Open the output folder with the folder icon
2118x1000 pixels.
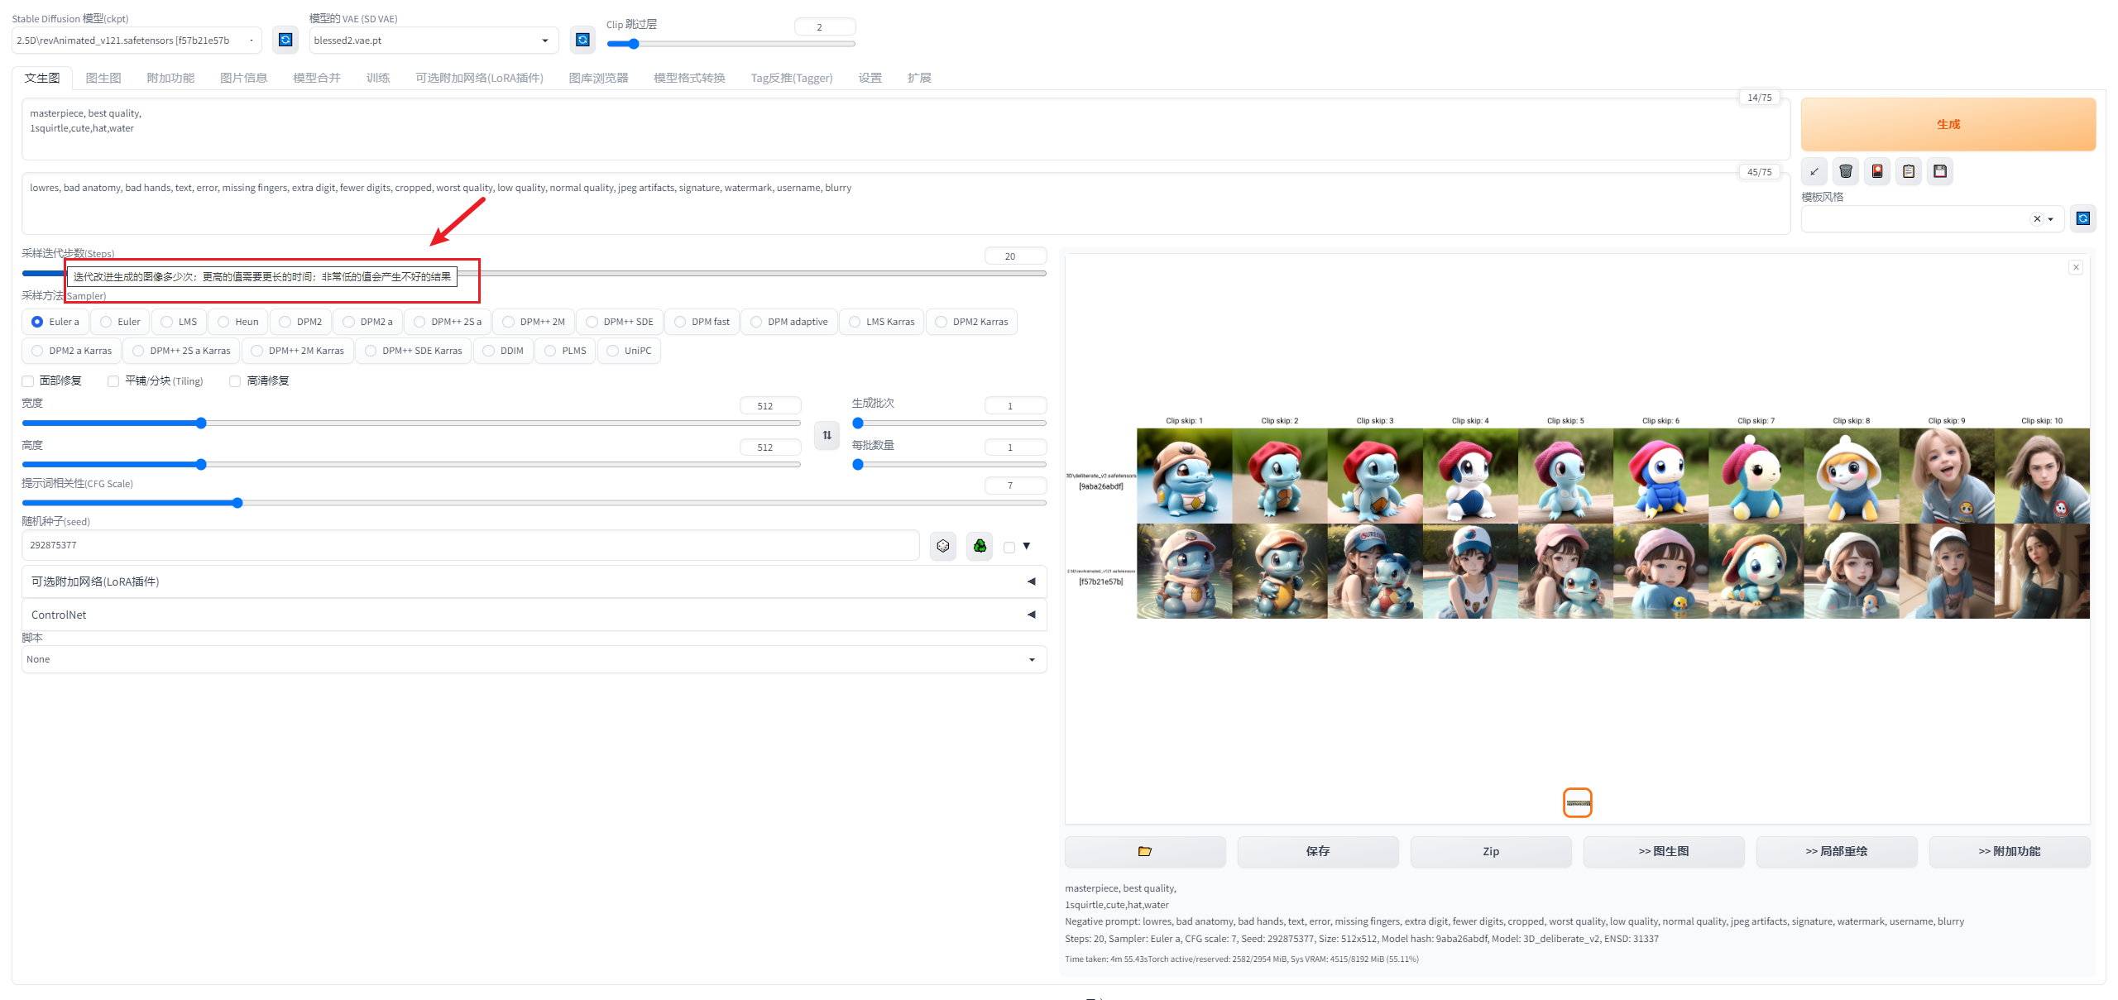click(x=1145, y=851)
